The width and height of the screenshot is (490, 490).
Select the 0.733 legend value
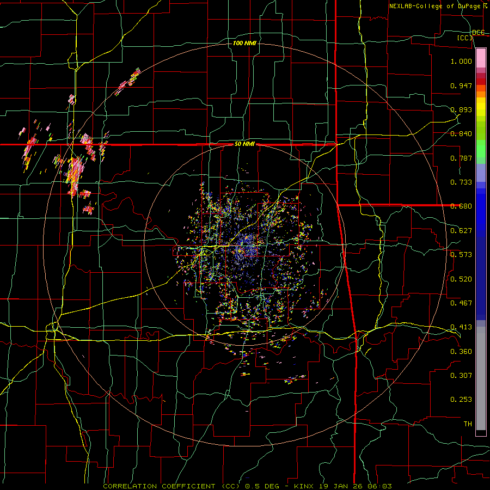[x=461, y=182]
